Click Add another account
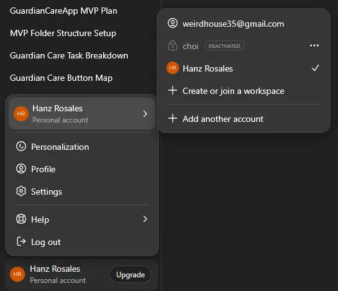This screenshot has height=291, width=338. (x=244, y=119)
